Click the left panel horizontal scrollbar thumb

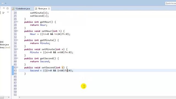tap(2, 97)
